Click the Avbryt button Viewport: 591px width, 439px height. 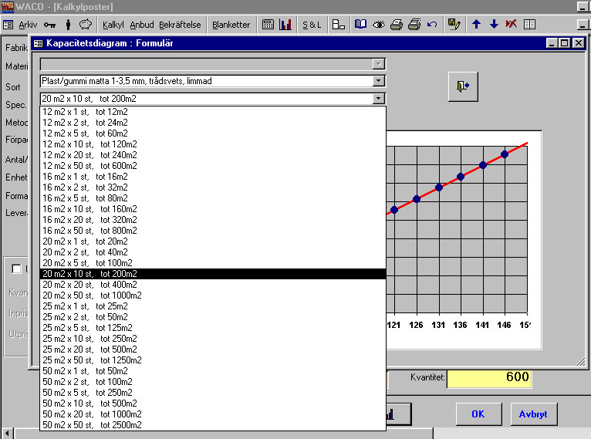click(533, 414)
